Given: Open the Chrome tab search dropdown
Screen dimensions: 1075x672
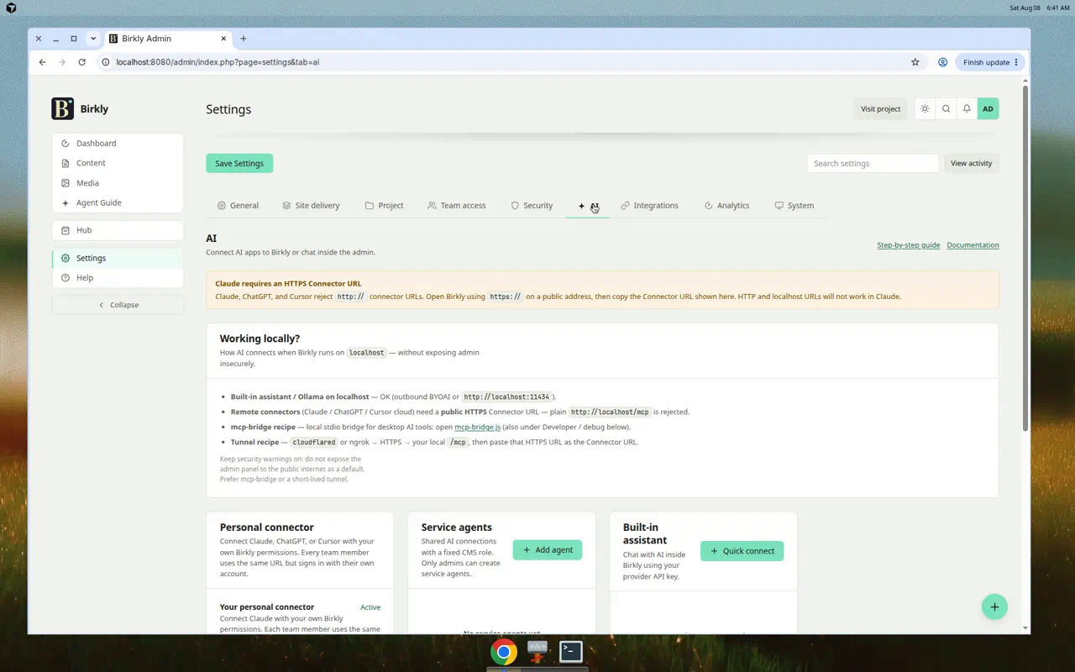Looking at the screenshot, I should [93, 39].
